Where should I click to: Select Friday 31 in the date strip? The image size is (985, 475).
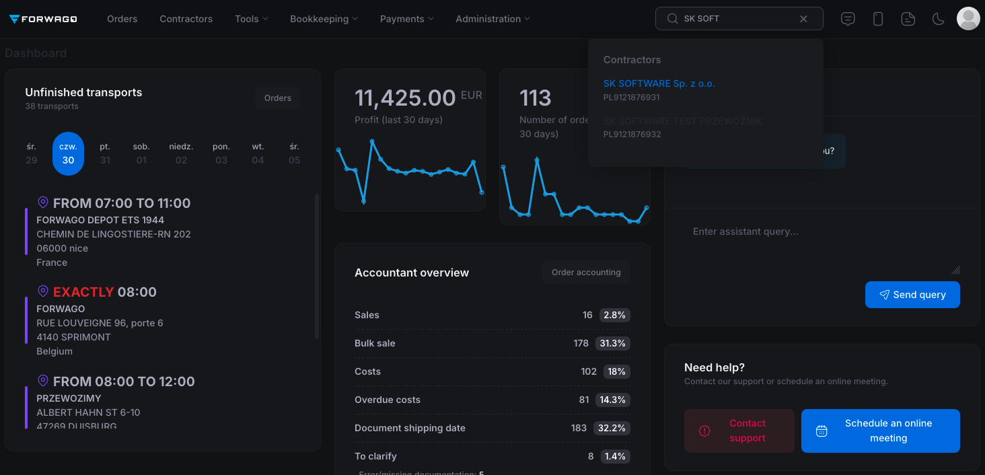(105, 153)
